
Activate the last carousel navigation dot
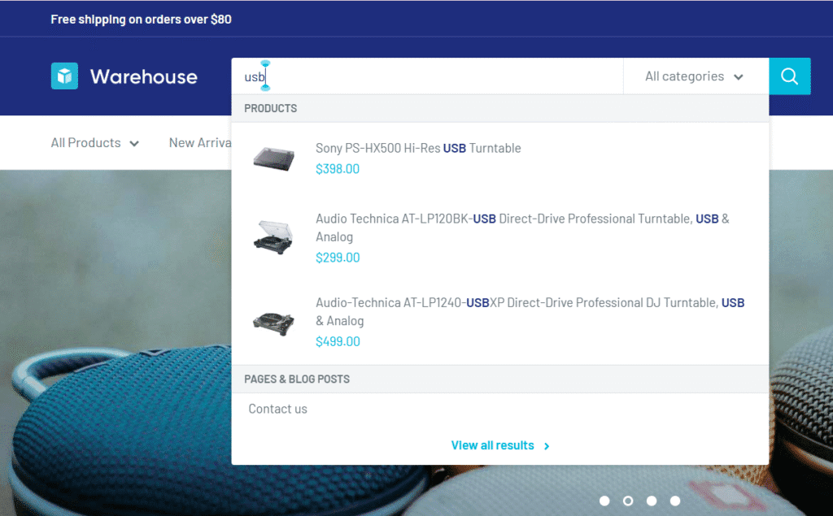pos(674,501)
